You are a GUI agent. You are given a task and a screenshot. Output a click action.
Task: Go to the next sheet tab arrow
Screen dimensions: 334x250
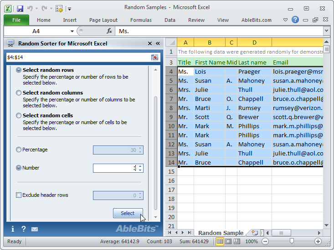pos(183,233)
